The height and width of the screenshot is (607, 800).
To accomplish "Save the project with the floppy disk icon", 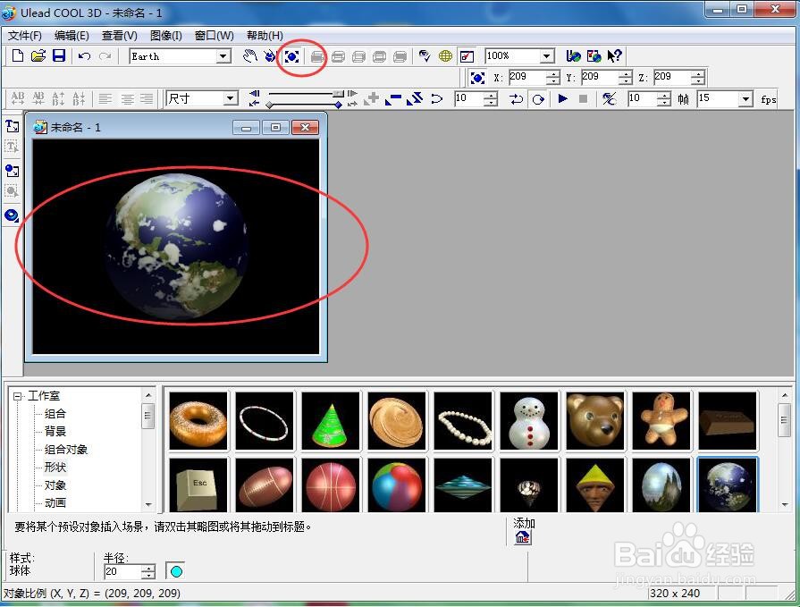I will click(x=59, y=55).
